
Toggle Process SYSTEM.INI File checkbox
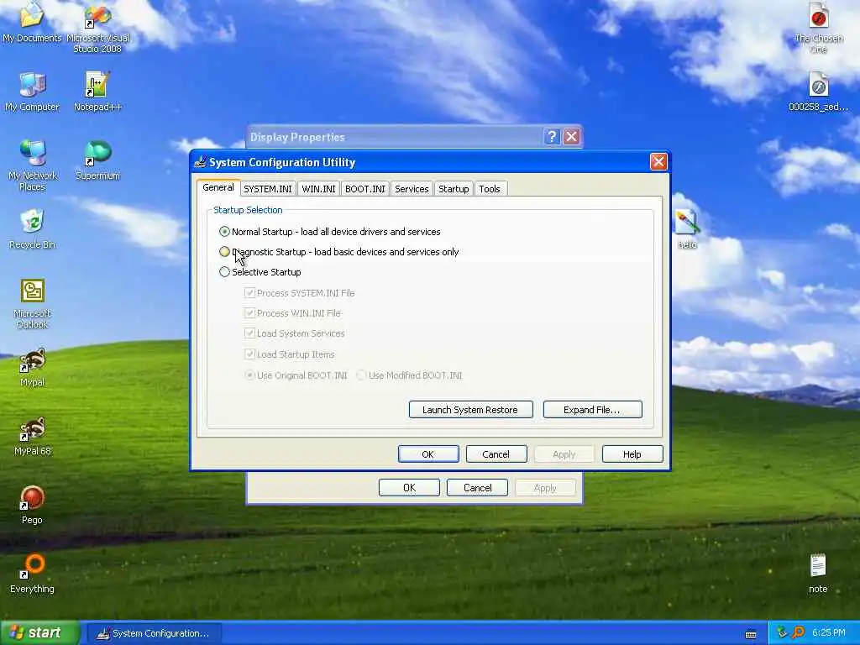point(249,293)
